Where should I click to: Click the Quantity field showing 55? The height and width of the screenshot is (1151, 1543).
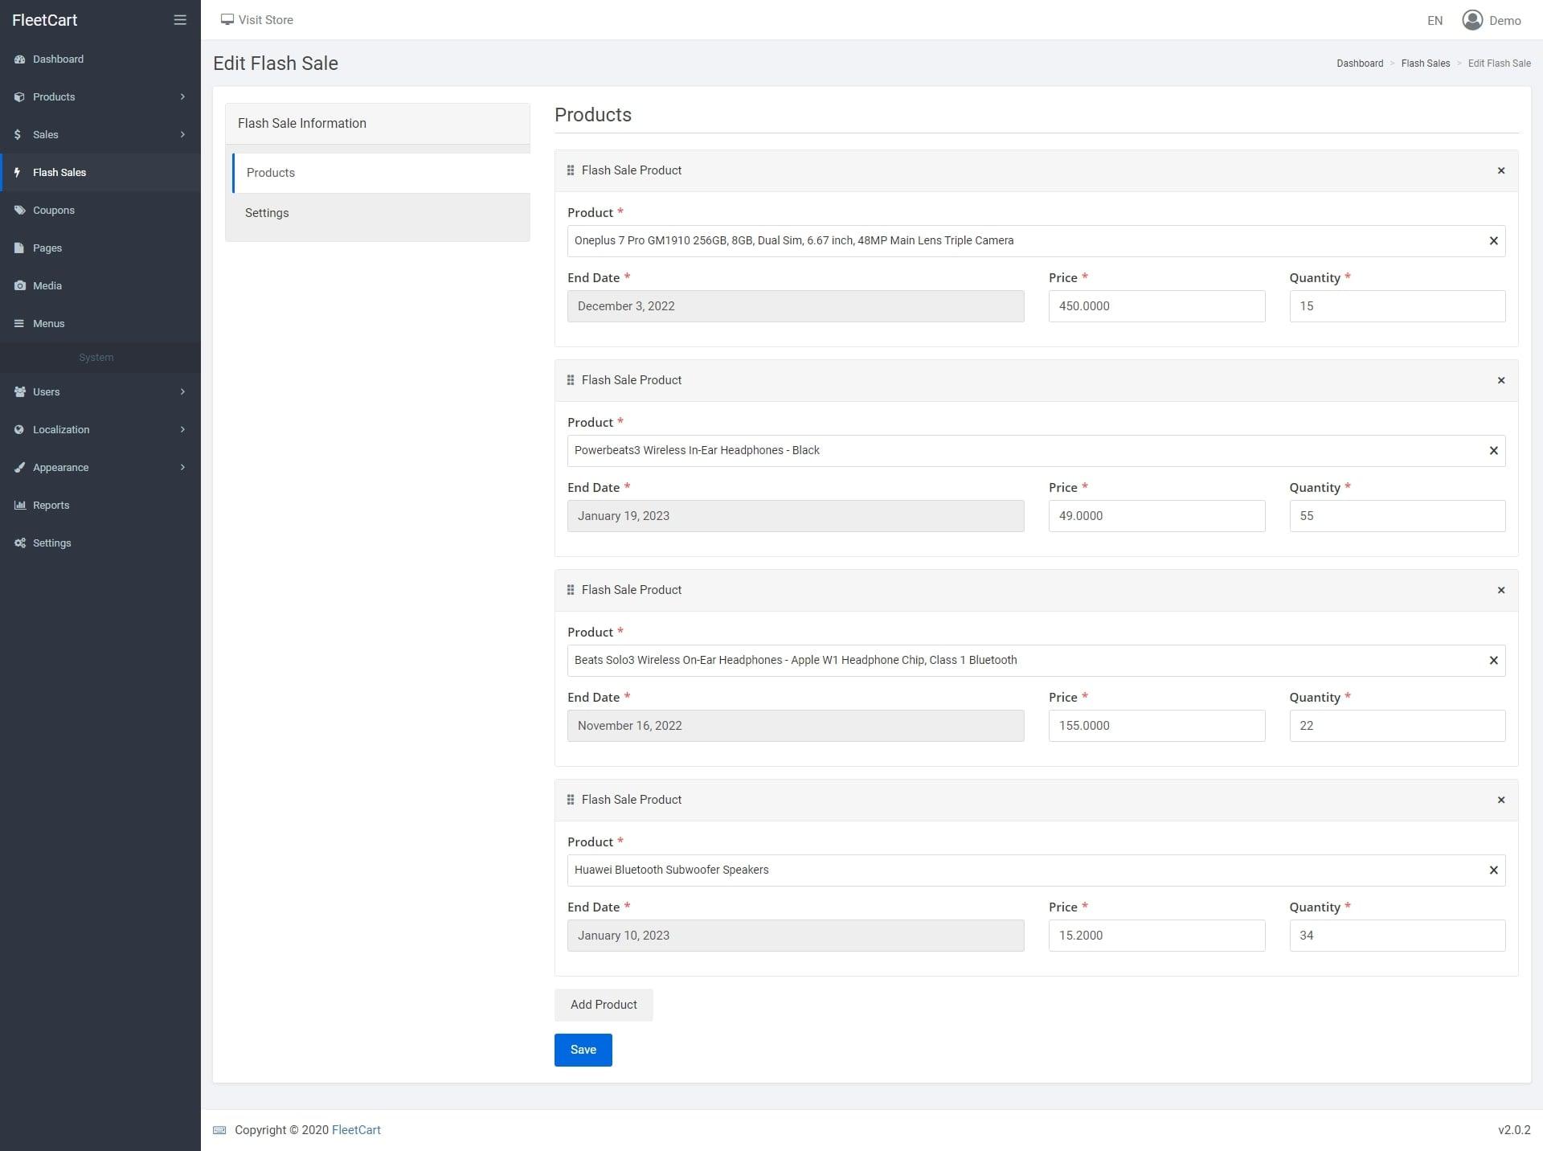(1398, 515)
